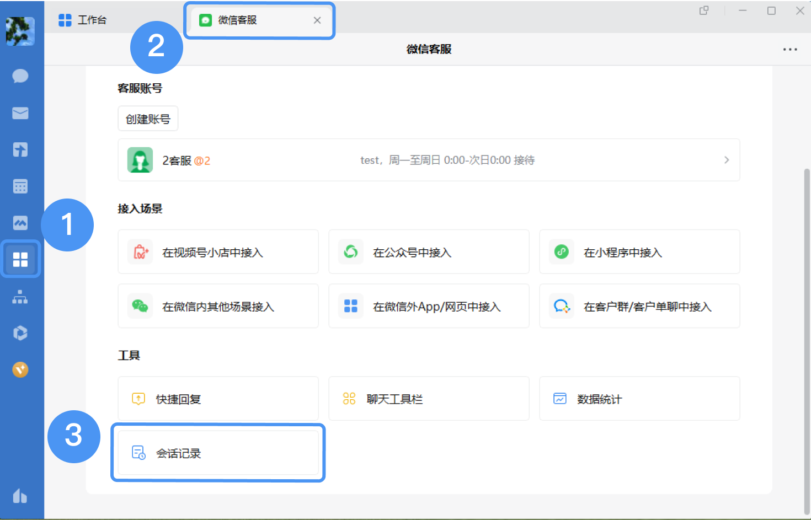Click the 创建账号 button

pos(148,119)
